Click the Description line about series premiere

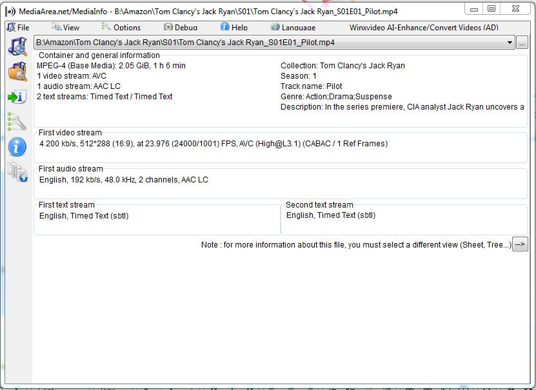coord(402,107)
